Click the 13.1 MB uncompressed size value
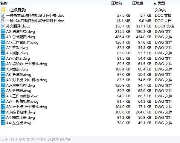Screen dimensions: 180x143 pyautogui.click(x=123, y=21)
